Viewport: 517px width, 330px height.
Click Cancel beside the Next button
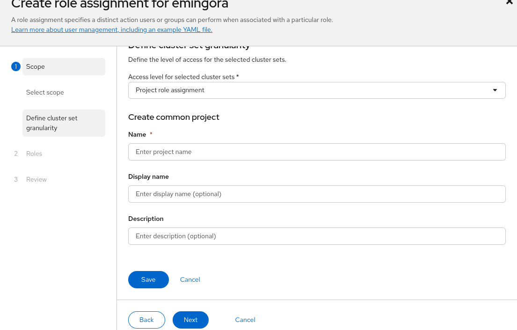(245, 320)
